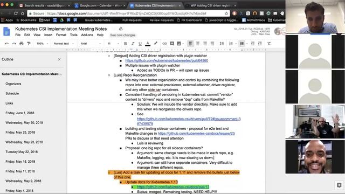This screenshot has height=194, width=345.
Task: Click the Increase indent icon
Action: pyautogui.click(x=260, y=44)
